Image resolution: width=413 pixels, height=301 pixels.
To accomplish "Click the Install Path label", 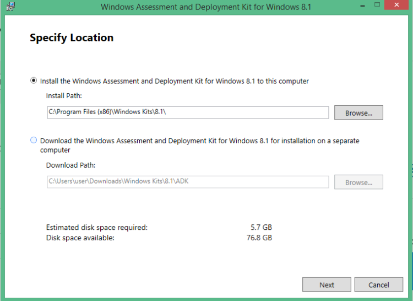I will tap(64, 95).
